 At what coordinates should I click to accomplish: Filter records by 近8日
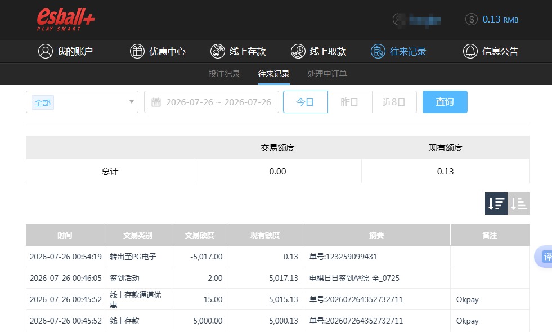(x=394, y=102)
